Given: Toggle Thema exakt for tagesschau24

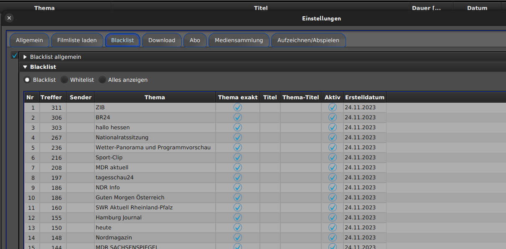Looking at the screenshot, I should [x=238, y=177].
